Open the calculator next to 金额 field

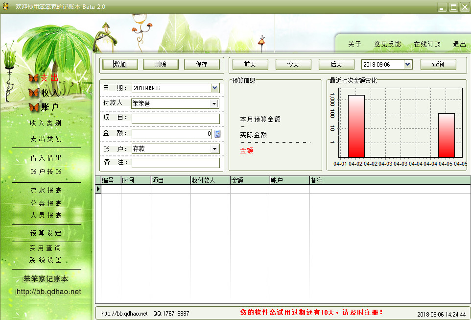217,134
